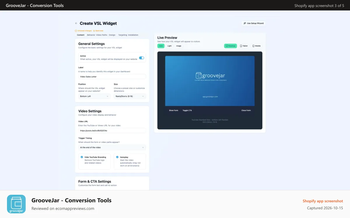Click Toggle CTA in the preview

coord(187,110)
